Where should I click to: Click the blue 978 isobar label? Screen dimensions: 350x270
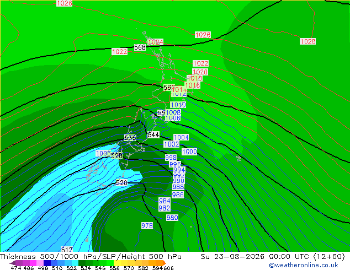(147, 226)
